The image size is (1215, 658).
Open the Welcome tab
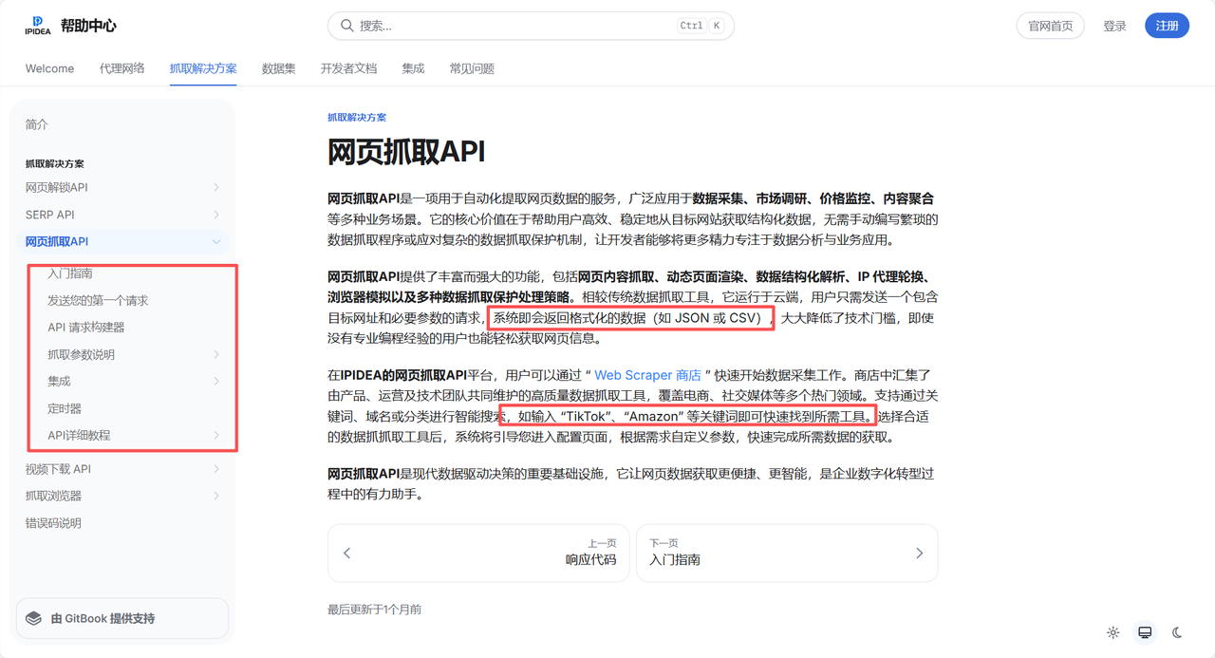click(49, 68)
